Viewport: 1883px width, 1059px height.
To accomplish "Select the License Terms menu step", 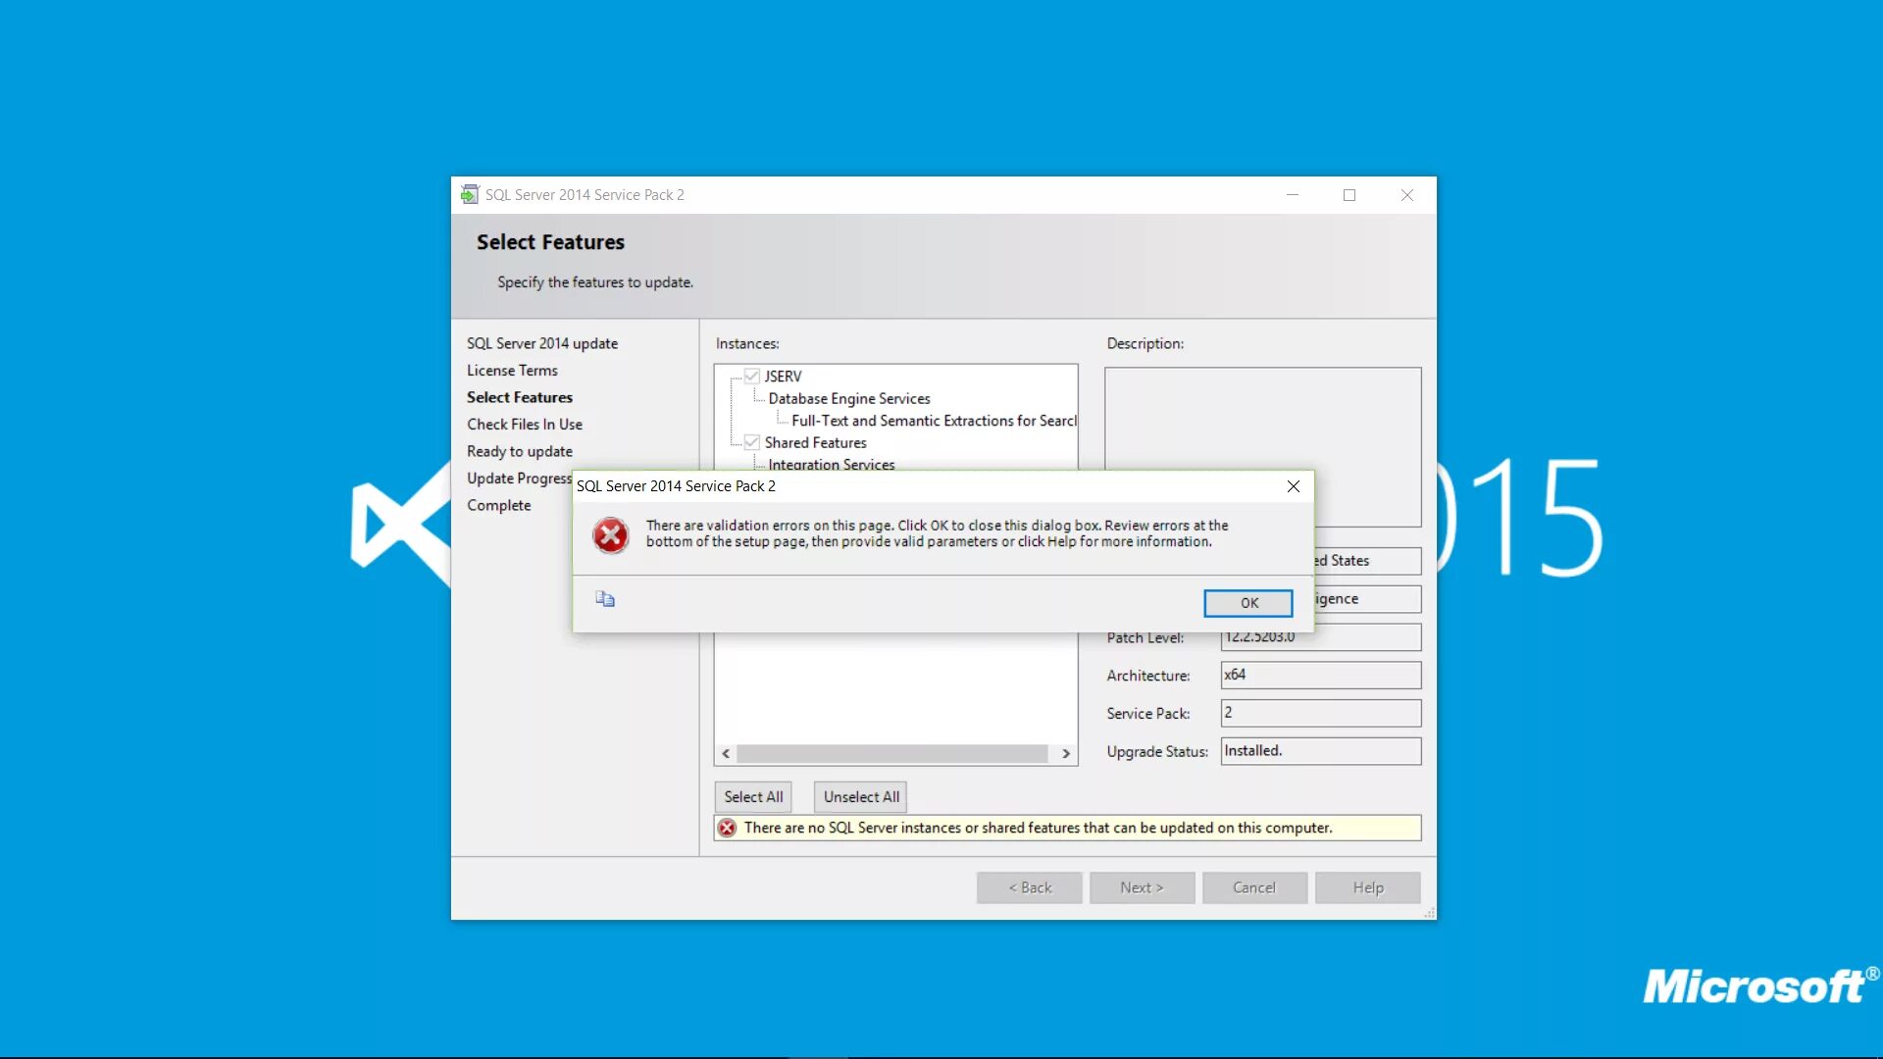I will 512,369.
